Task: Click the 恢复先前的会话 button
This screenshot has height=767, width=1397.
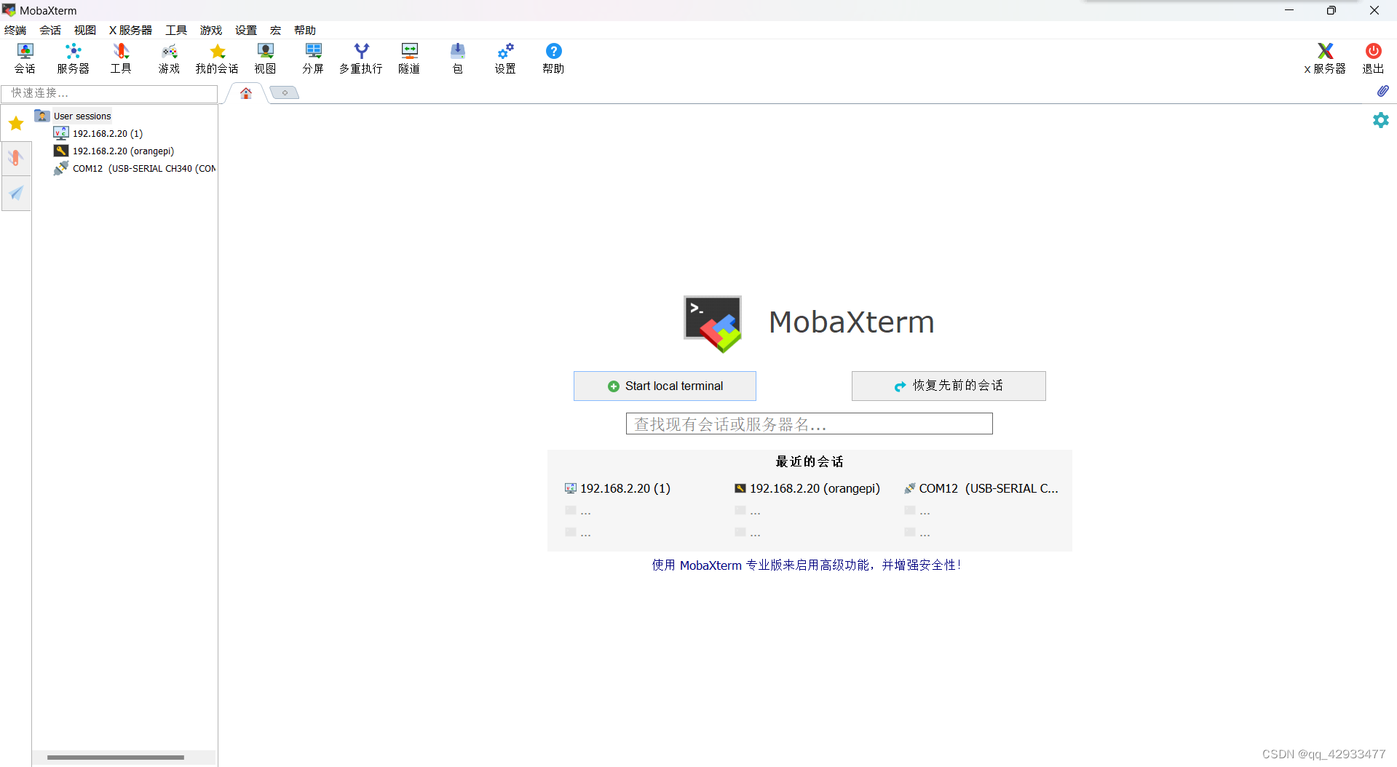Action: coord(949,386)
